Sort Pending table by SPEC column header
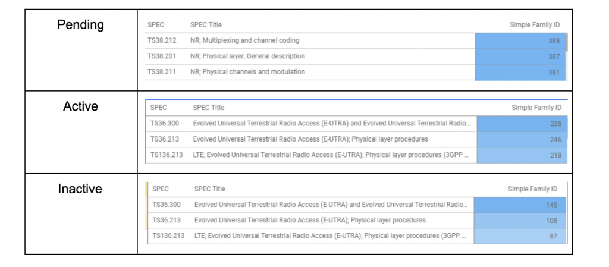609x267 pixels. coord(156,25)
